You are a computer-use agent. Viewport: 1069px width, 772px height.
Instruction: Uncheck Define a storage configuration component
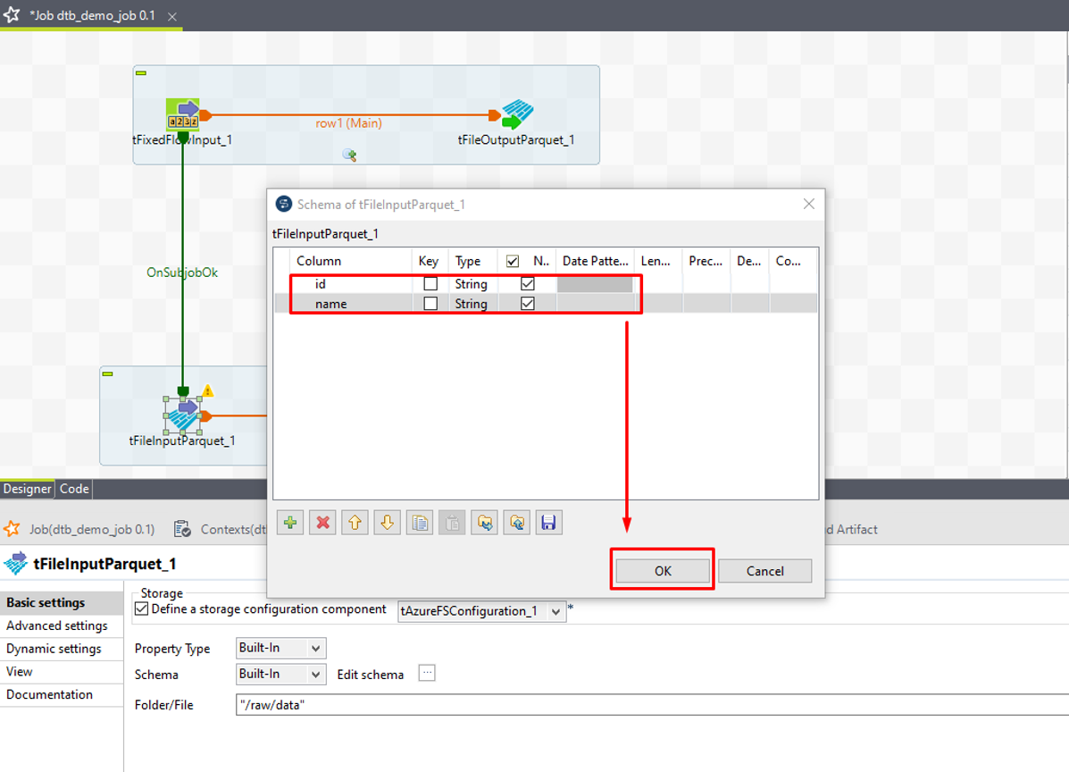coord(141,609)
